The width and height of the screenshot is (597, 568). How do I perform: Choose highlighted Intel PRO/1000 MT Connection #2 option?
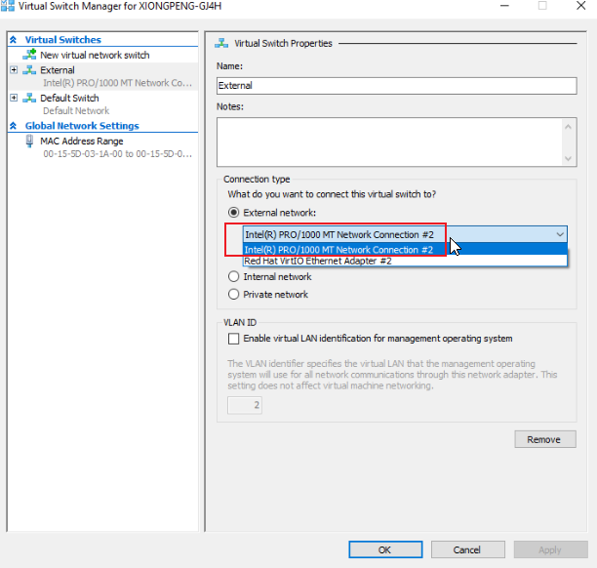point(405,249)
